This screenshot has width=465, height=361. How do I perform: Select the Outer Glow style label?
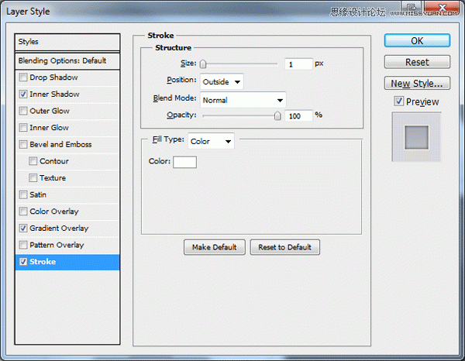coord(50,111)
